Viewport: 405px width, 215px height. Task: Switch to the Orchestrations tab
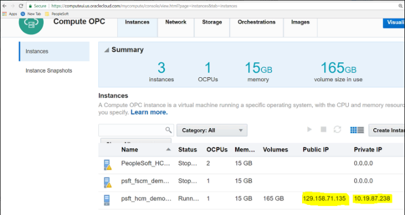coord(257,22)
